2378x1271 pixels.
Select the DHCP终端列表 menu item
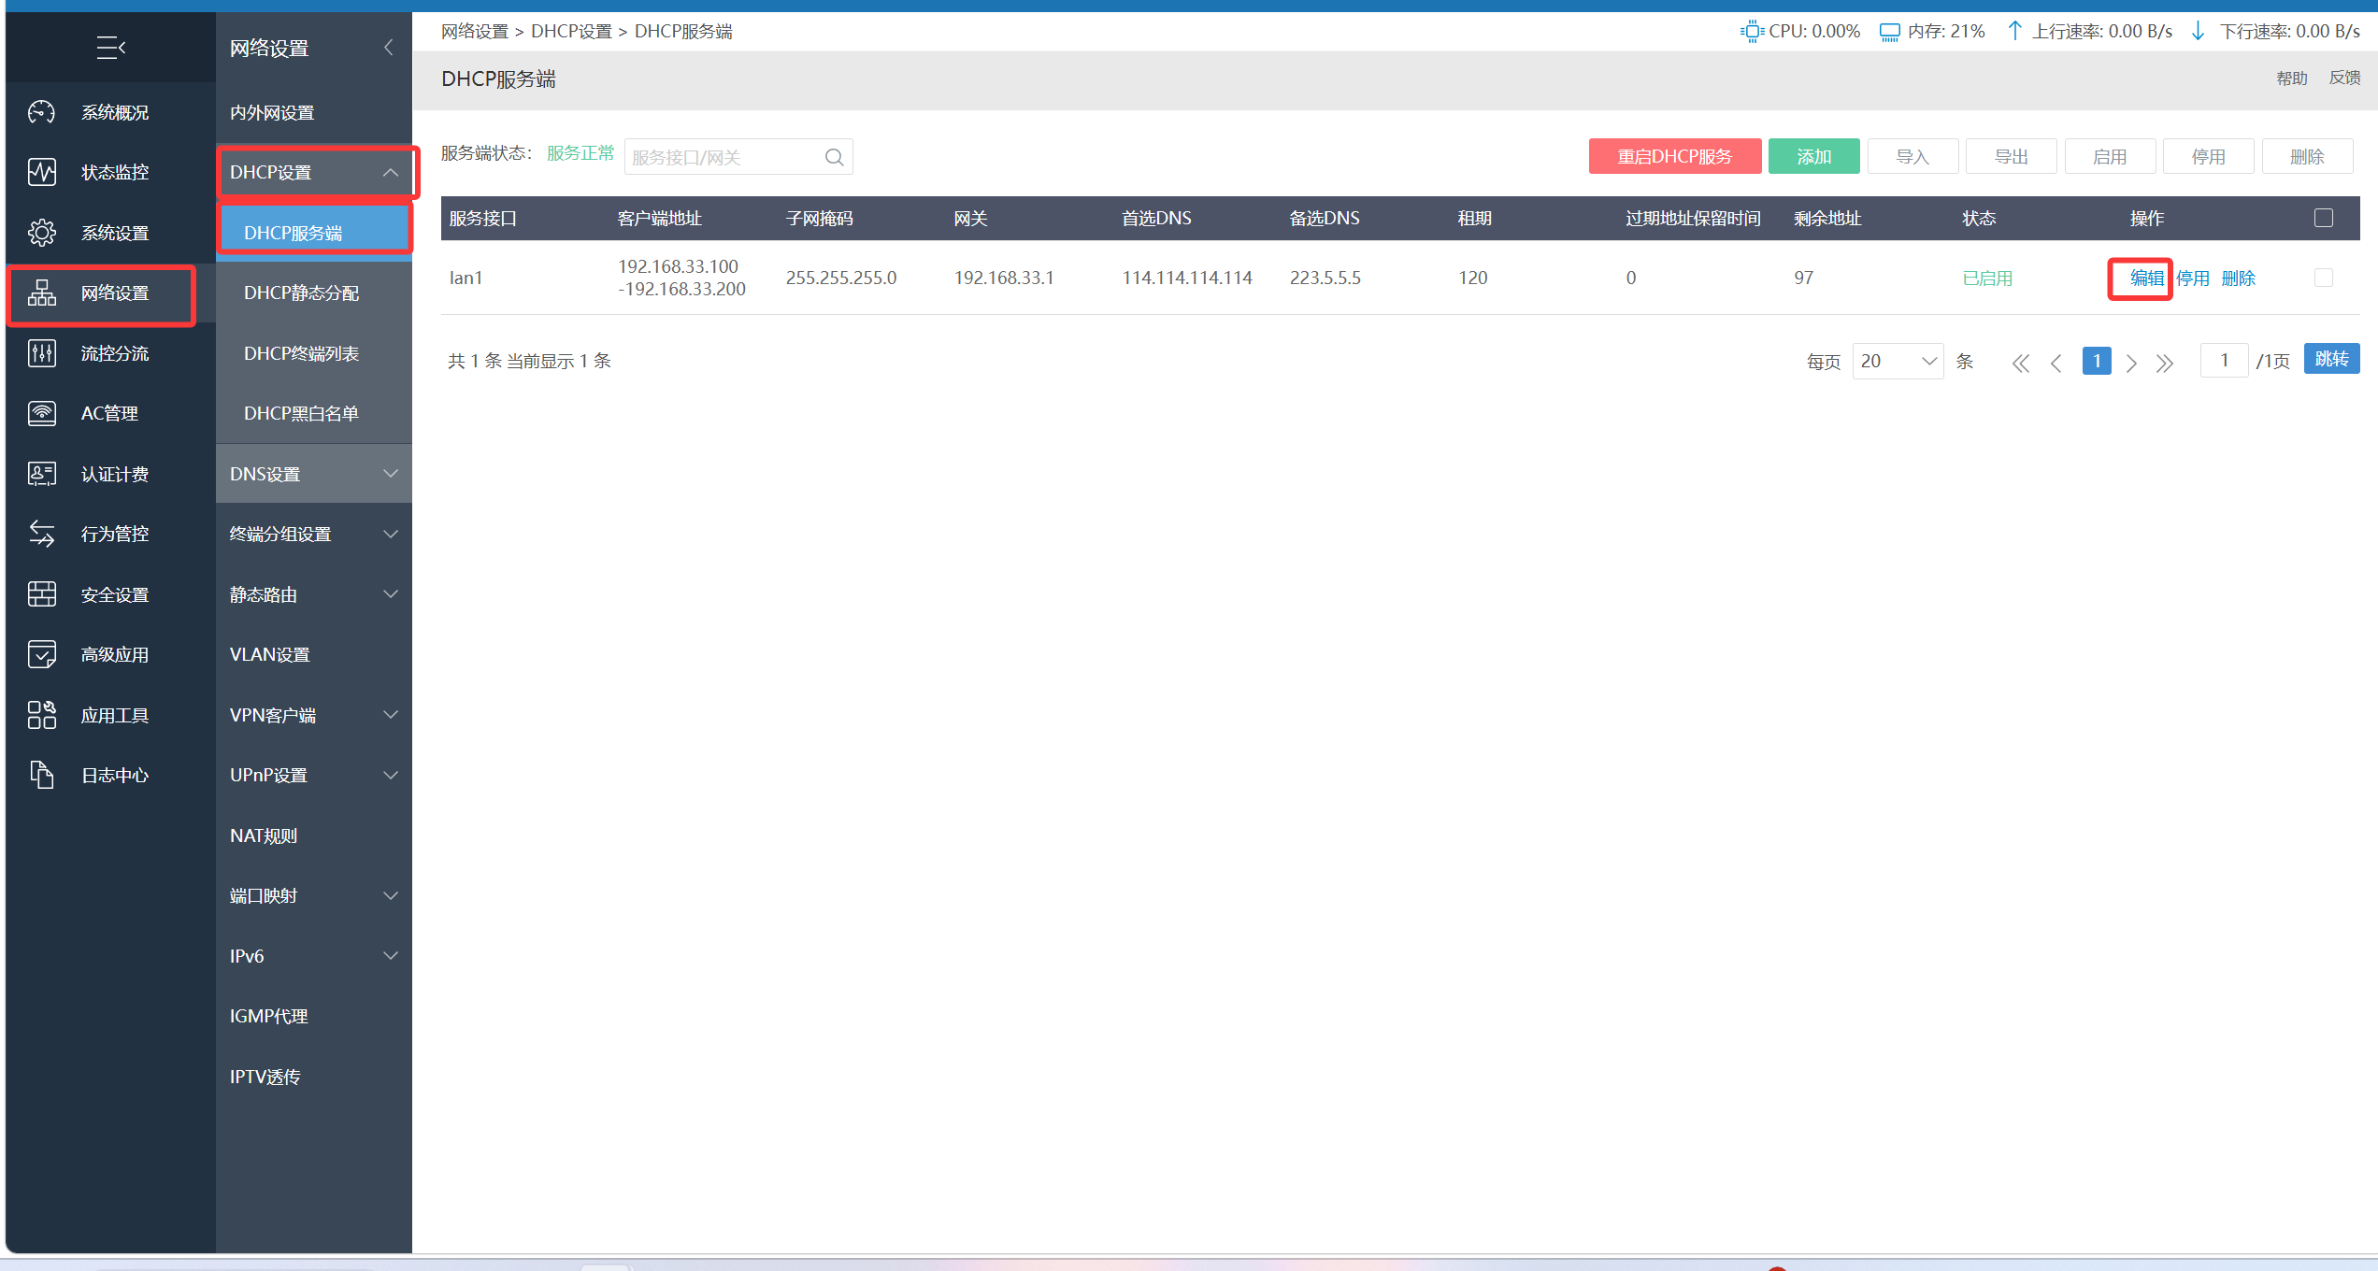[x=301, y=353]
